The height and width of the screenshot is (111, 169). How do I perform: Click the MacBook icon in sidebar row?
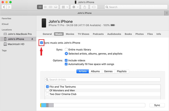click(5, 34)
